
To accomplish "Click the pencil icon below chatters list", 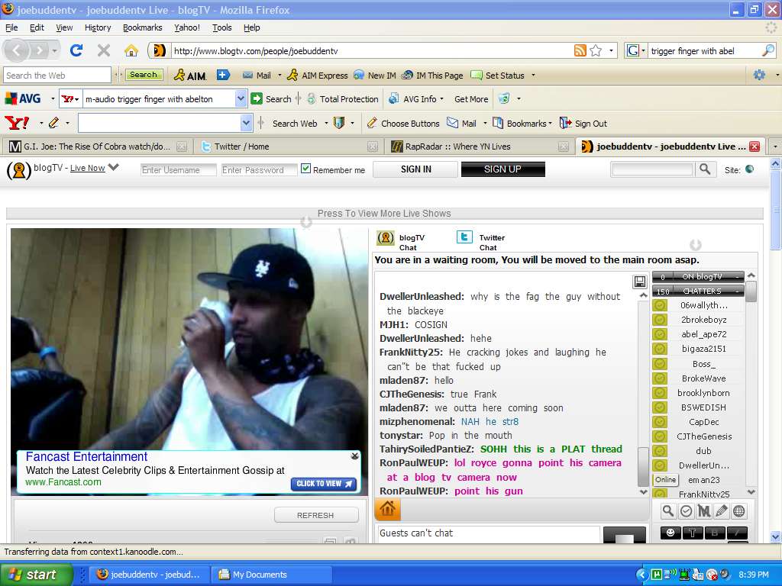I will click(722, 510).
